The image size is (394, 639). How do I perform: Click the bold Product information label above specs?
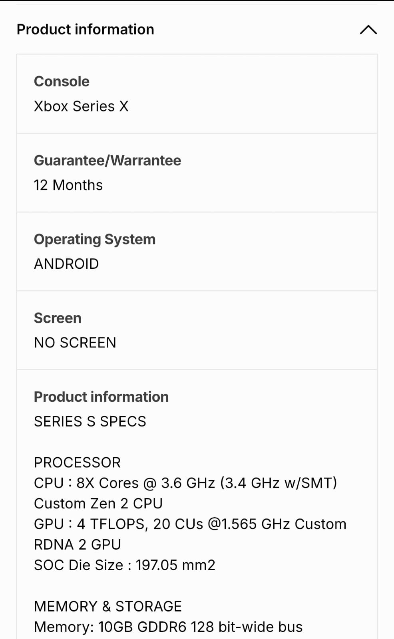pyautogui.click(x=101, y=397)
